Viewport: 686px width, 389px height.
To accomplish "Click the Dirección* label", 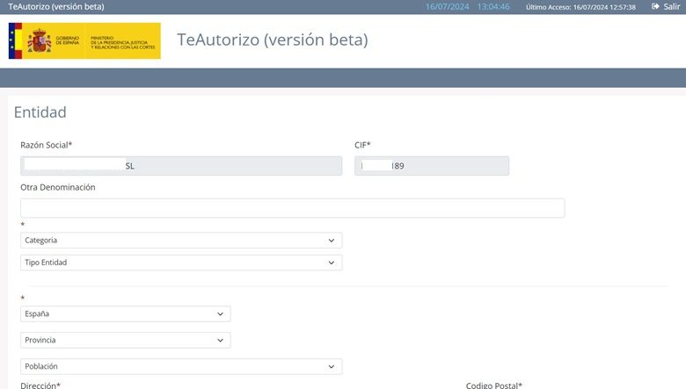I will coord(40,385).
